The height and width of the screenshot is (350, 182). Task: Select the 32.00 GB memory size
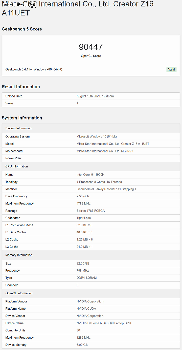point(83,264)
